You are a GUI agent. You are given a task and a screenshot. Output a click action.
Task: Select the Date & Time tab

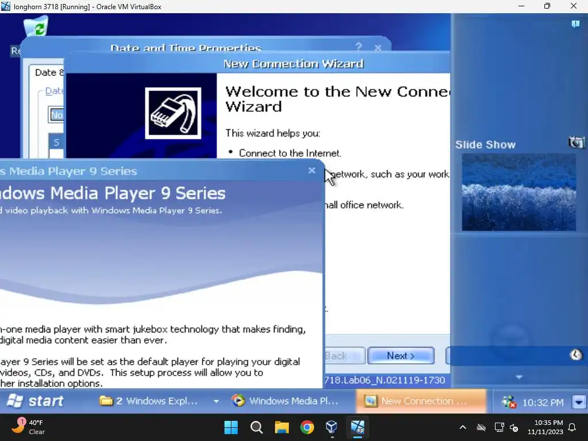click(49, 72)
